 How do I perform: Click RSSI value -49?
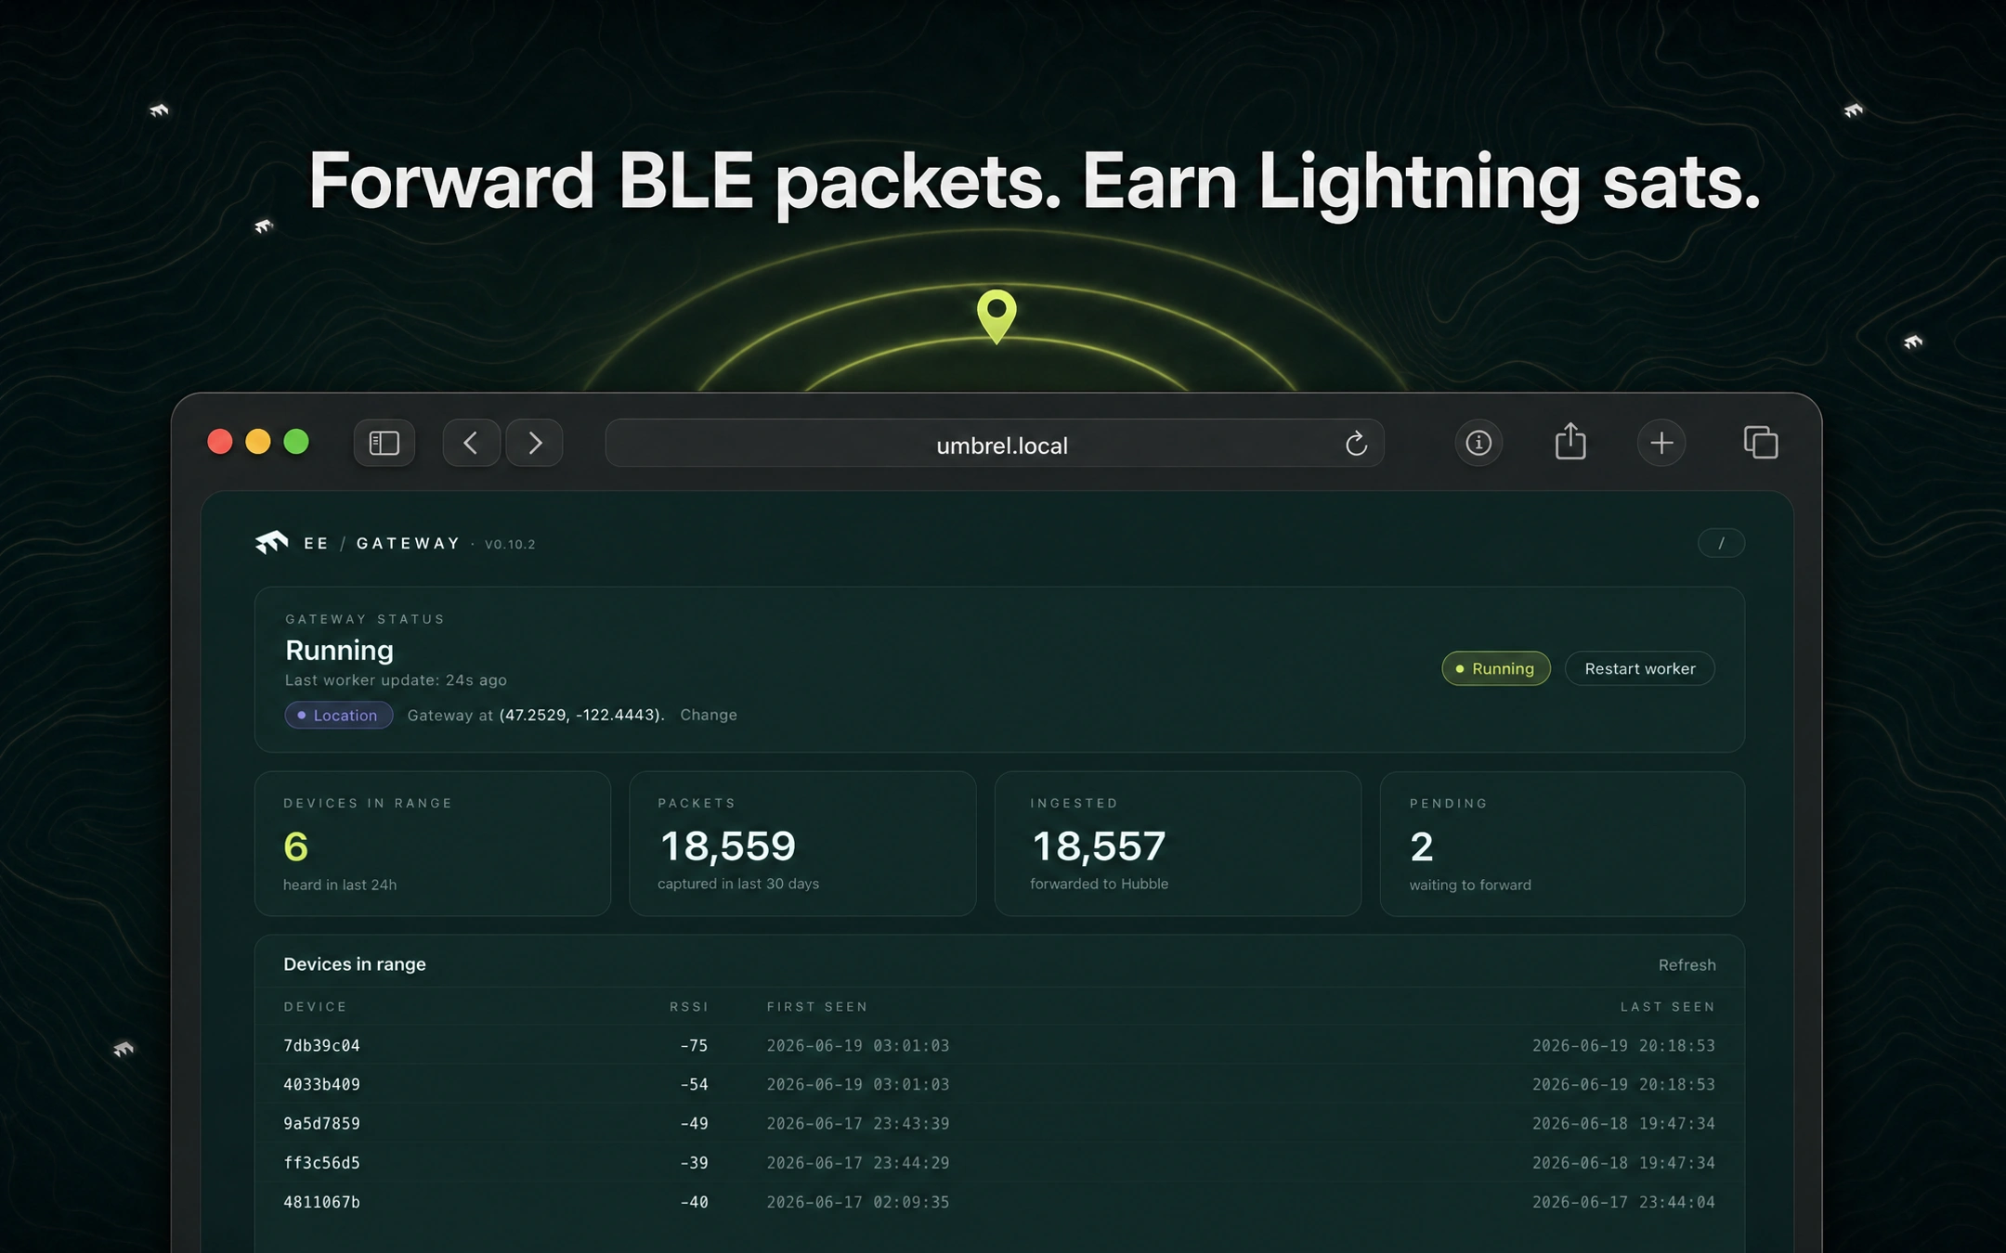tap(694, 1123)
